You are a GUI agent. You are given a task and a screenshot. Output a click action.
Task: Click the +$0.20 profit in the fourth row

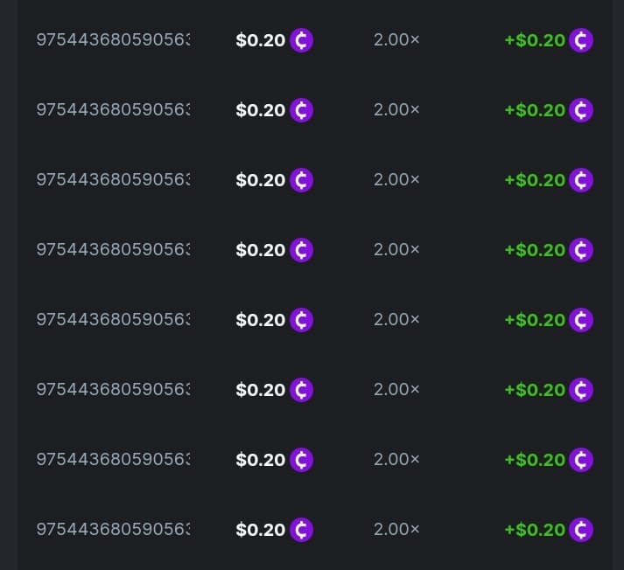(x=535, y=250)
